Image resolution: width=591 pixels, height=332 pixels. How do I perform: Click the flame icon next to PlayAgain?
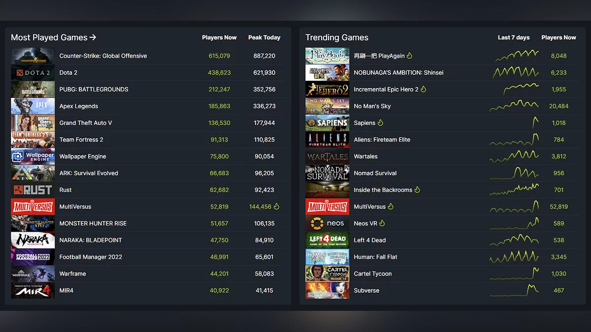click(410, 56)
